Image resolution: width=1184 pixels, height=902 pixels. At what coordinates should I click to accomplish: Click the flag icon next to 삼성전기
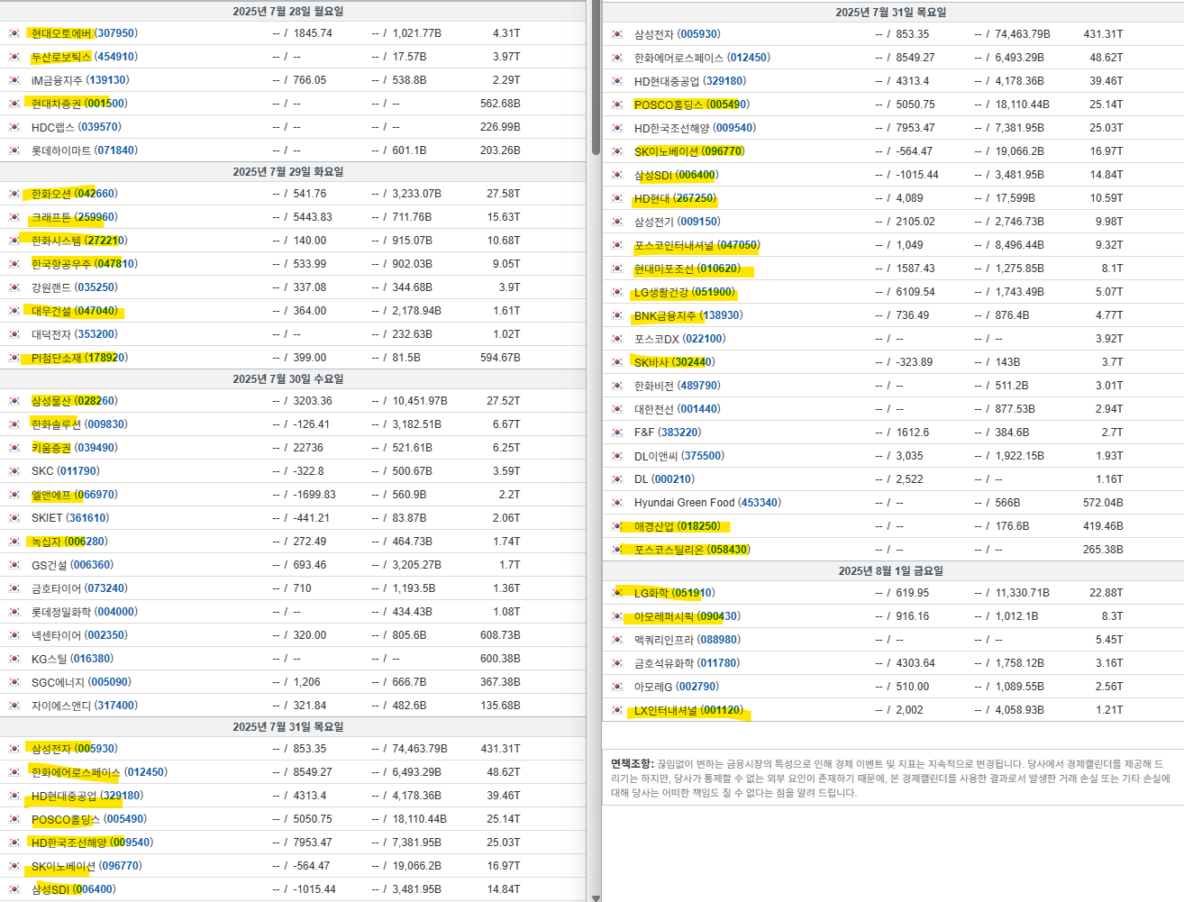click(617, 222)
